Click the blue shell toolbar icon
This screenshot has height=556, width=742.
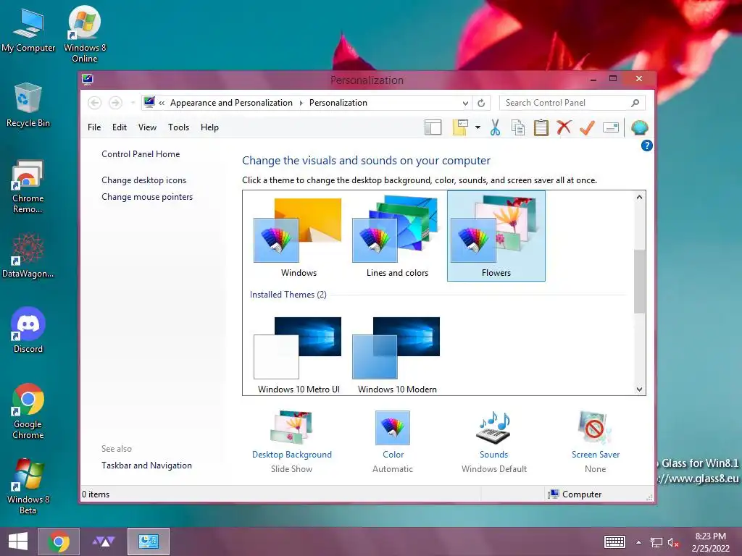click(x=639, y=127)
